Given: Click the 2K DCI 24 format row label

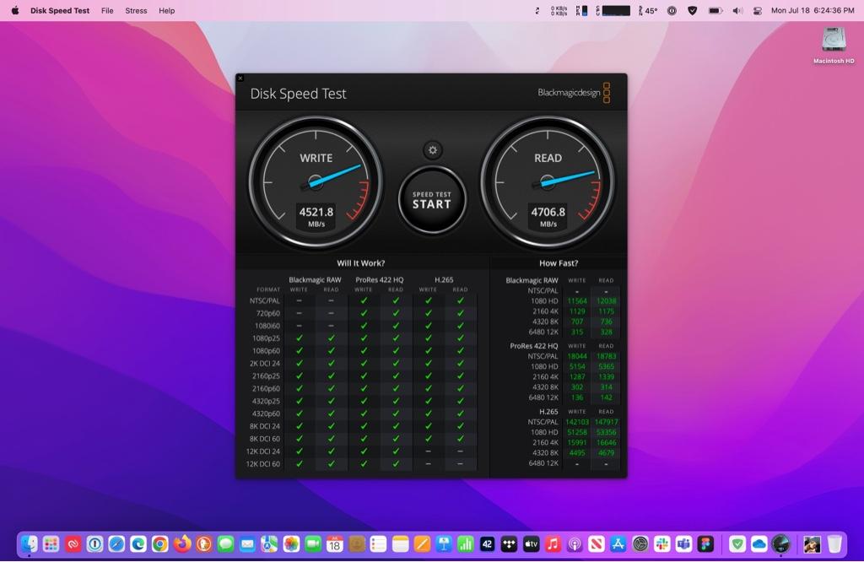Looking at the screenshot, I should click(x=264, y=364).
